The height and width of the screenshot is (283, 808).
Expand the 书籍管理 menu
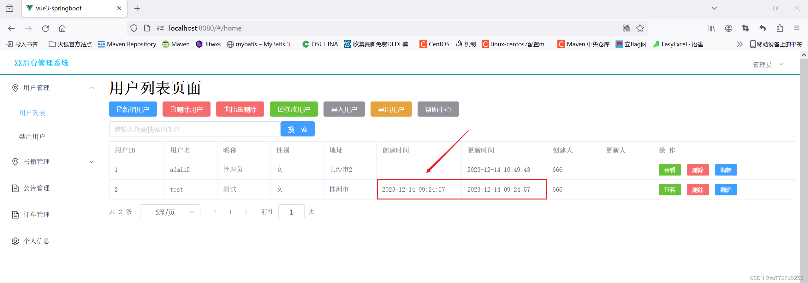pyautogui.click(x=52, y=162)
